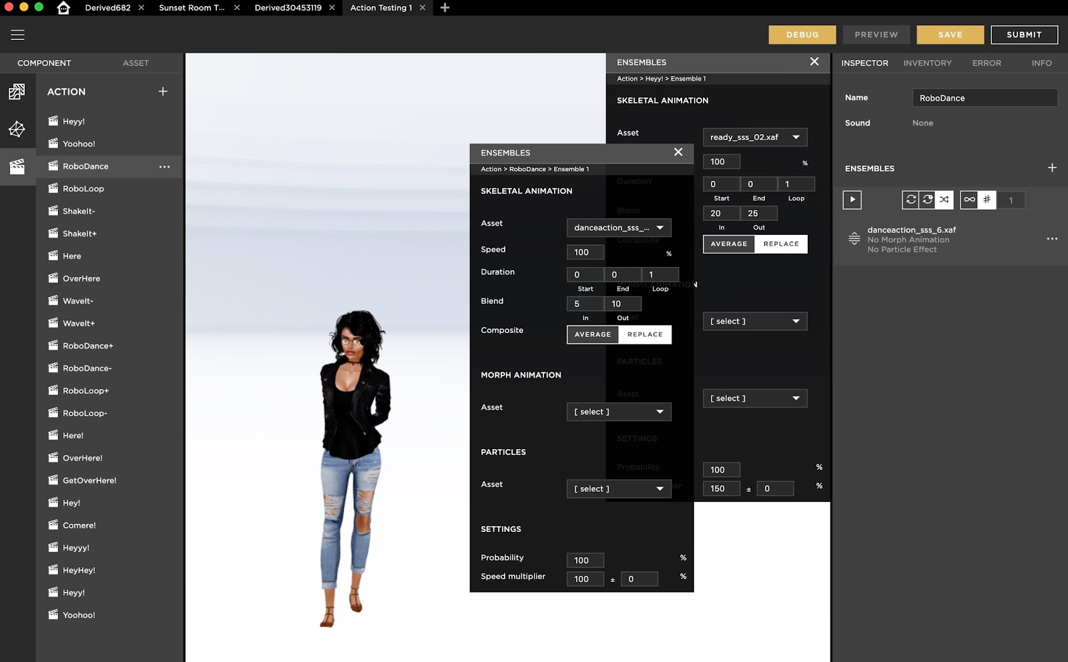
Task: Select the repeat-once loop mode icon
Action: coord(928,200)
